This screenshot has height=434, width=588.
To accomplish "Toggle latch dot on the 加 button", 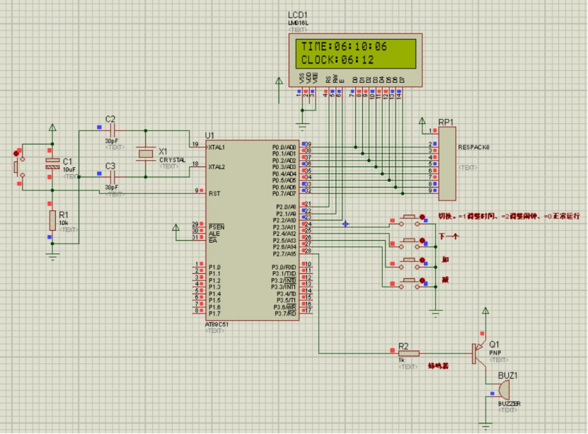I will coord(422,261).
